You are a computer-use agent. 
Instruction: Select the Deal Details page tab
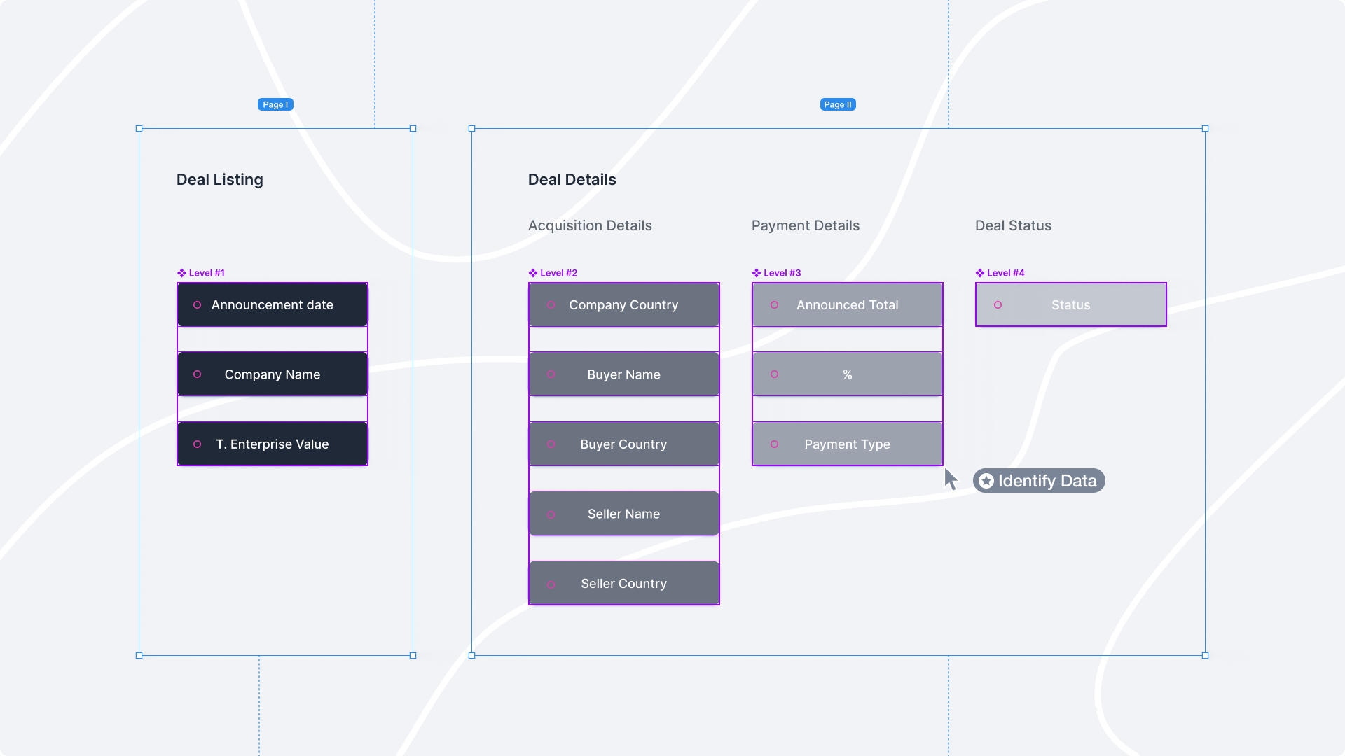click(x=837, y=104)
